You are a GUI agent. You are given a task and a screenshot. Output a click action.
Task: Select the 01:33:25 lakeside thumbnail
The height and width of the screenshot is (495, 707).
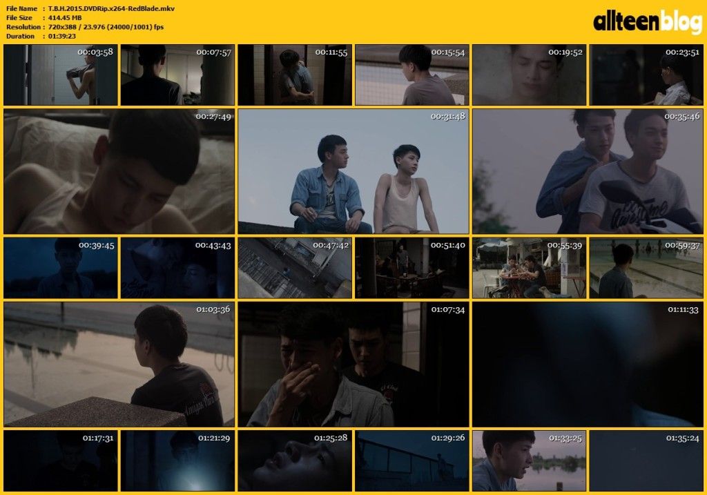tap(530, 460)
